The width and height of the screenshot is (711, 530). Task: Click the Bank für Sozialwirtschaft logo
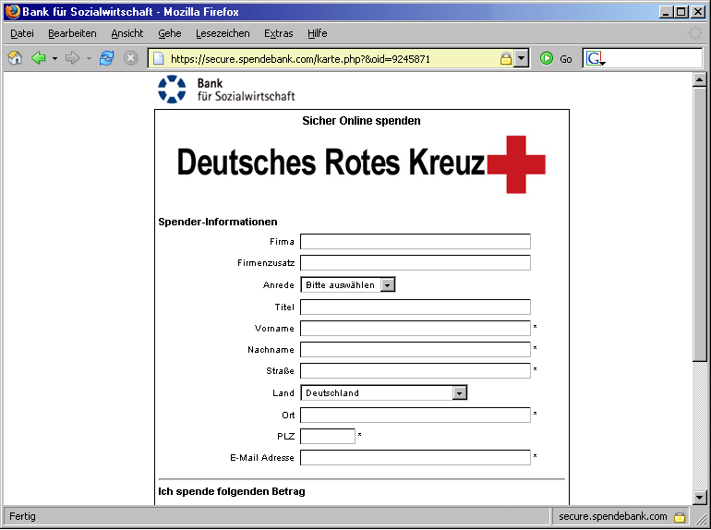click(226, 90)
